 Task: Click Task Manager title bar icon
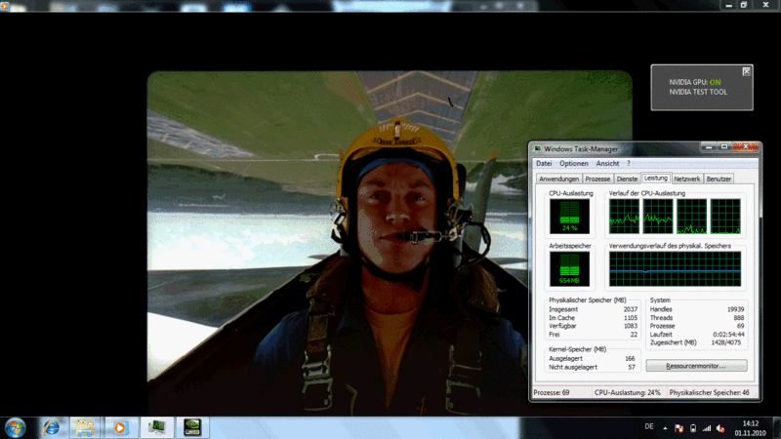[x=538, y=149]
